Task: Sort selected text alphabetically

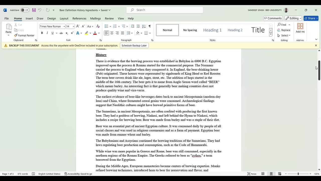Action: click(144, 26)
